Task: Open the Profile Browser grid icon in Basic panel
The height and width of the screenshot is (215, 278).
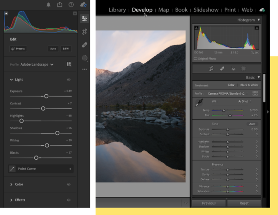Action: click(255, 93)
